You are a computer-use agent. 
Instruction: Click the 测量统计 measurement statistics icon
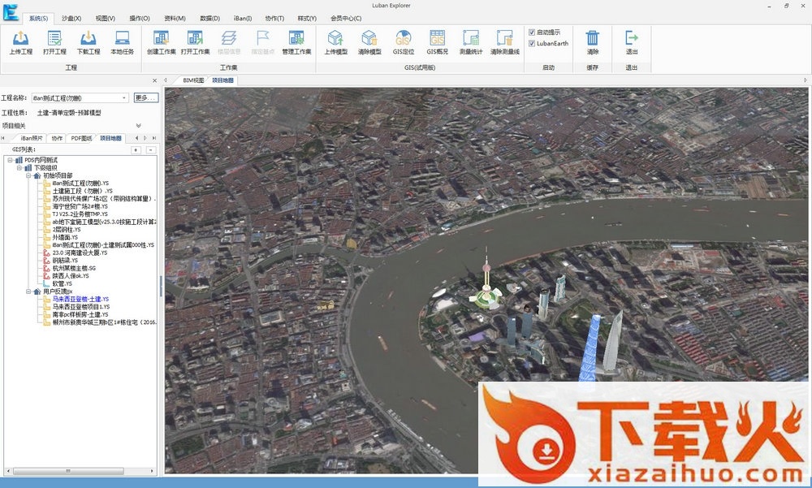[471, 38]
